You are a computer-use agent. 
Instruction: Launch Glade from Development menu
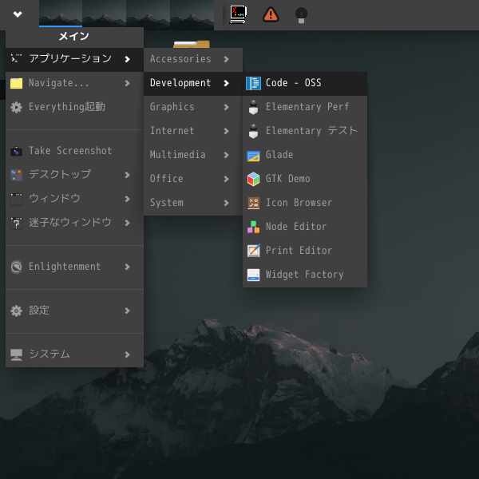tap(305, 155)
